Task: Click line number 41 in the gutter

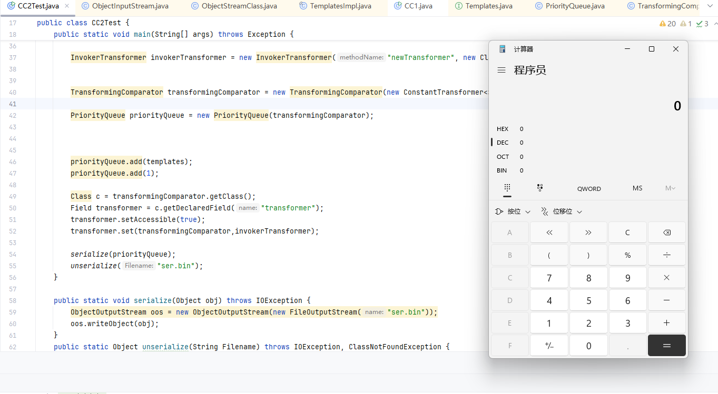Action: pyautogui.click(x=13, y=104)
